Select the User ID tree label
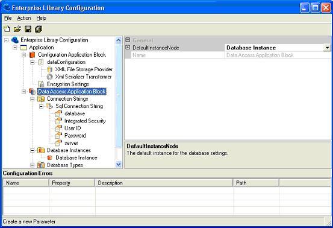This screenshot has width=333, height=228. coord(73,128)
